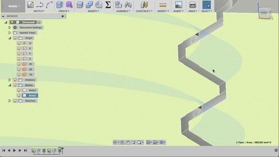279x157 pixels.
Task: Jump to timeline end
Action: click(x=25, y=150)
